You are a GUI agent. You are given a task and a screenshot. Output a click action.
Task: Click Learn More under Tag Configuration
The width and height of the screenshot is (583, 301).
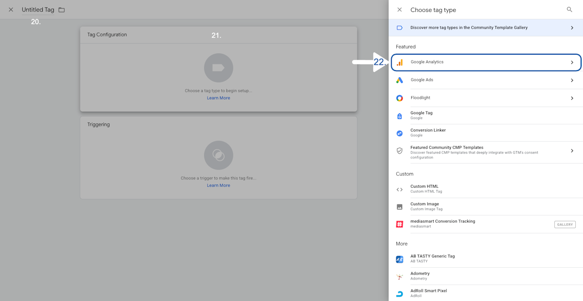tap(218, 98)
